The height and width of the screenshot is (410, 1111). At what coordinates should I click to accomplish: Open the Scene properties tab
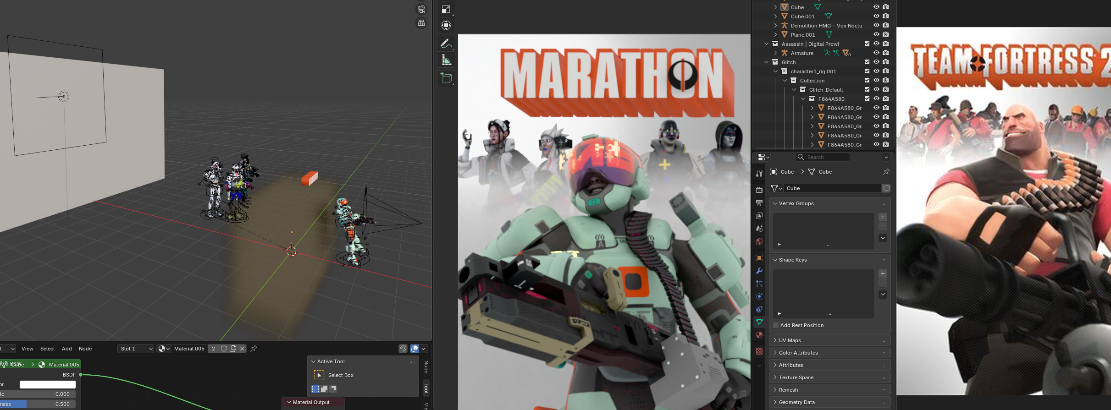pyautogui.click(x=759, y=228)
